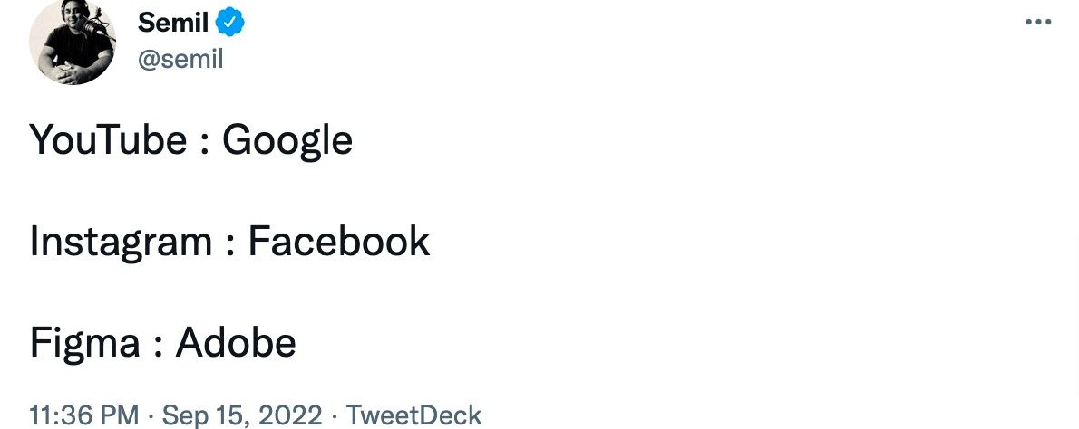Open the tweet's three-dot more options menu
Screen dimensions: 1079x429
(1037, 23)
